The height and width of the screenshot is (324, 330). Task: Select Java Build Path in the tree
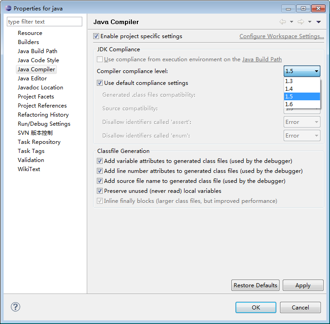point(37,51)
